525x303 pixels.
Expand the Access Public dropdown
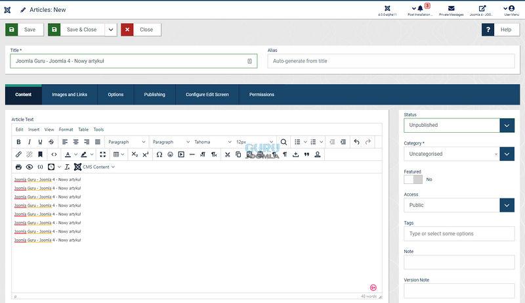(507, 205)
